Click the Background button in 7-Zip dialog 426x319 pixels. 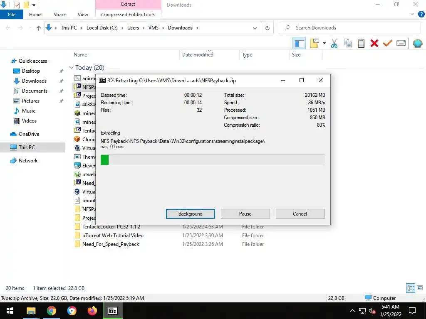(191, 214)
